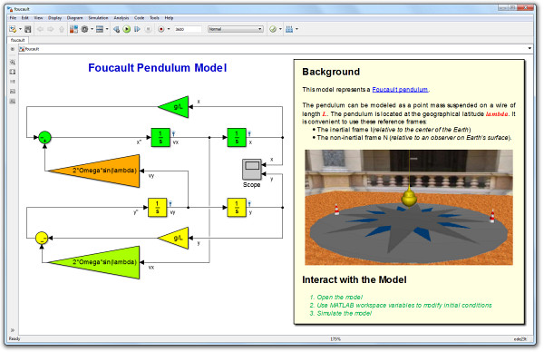Click the Record icon
This screenshot has height=352, width=544.
pos(161,29)
